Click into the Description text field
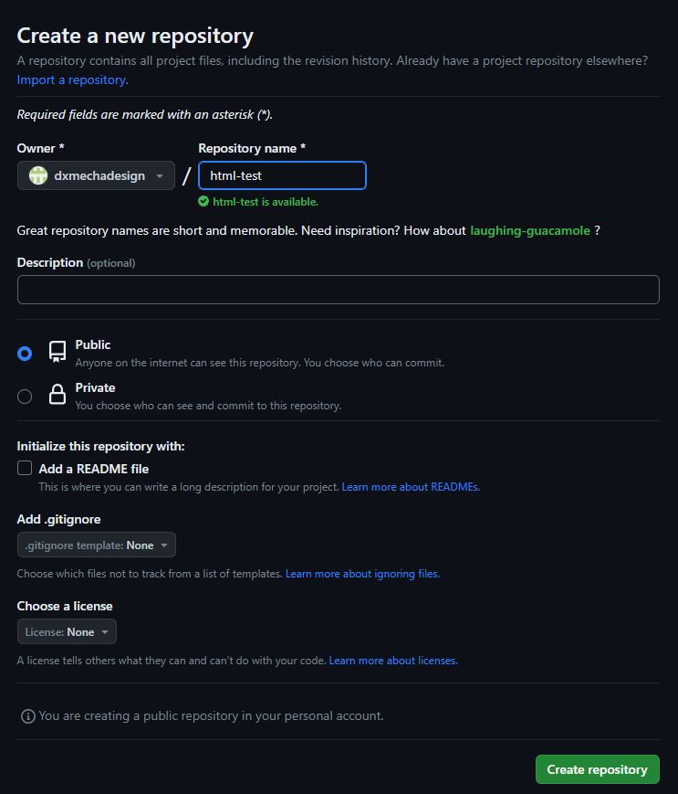This screenshot has height=794, width=678. click(x=339, y=290)
